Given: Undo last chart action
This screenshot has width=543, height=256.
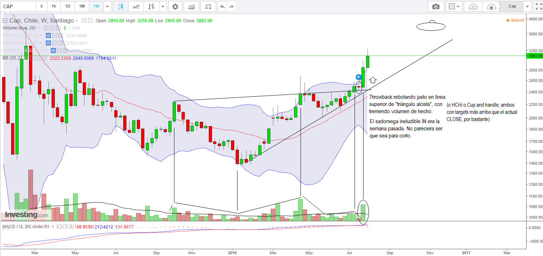Looking at the screenshot, I should [222, 6].
